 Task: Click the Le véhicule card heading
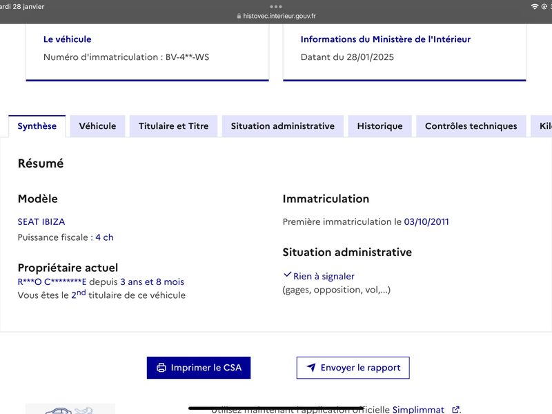click(x=67, y=39)
